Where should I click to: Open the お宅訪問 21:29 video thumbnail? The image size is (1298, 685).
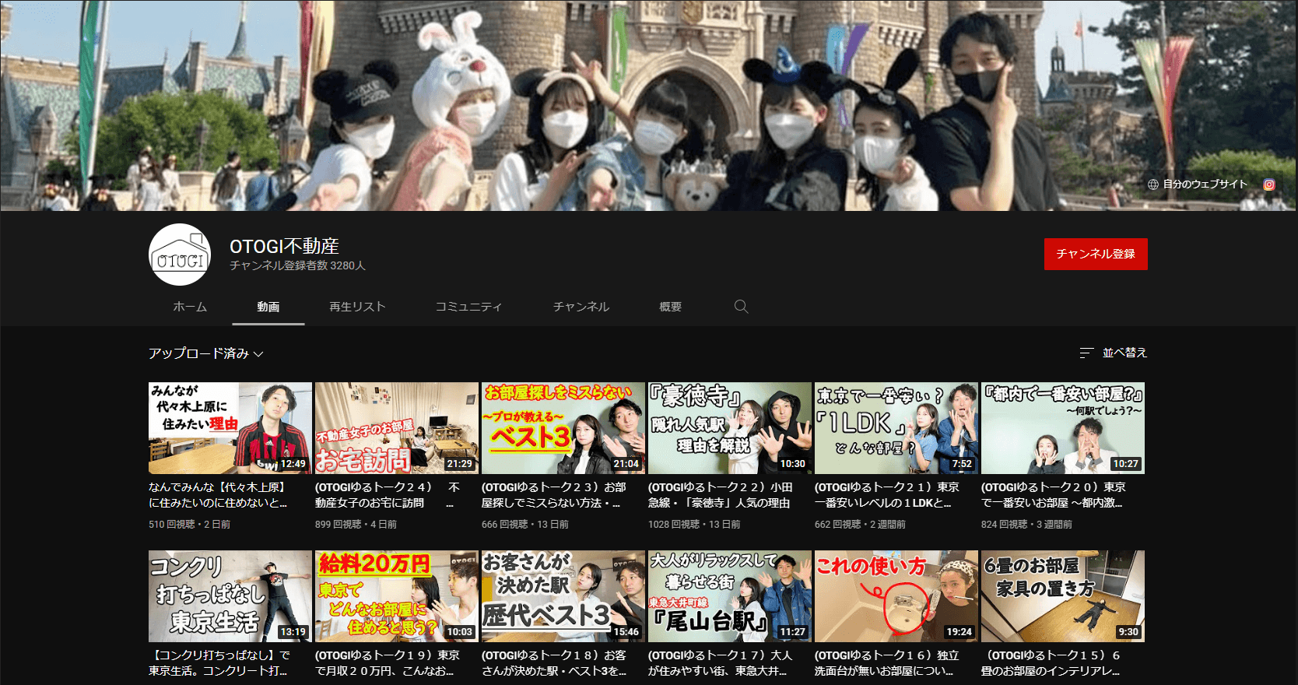pyautogui.click(x=397, y=428)
